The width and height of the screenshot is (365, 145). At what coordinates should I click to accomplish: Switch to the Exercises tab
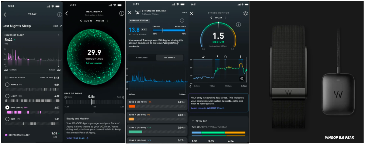[x=142, y=57]
